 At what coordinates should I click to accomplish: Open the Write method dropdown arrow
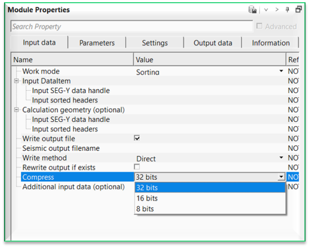pos(281,158)
